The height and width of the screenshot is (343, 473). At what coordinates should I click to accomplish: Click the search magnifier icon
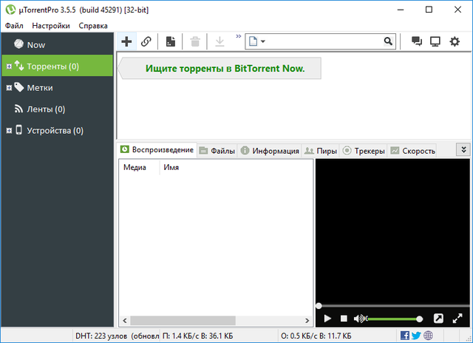click(x=387, y=41)
